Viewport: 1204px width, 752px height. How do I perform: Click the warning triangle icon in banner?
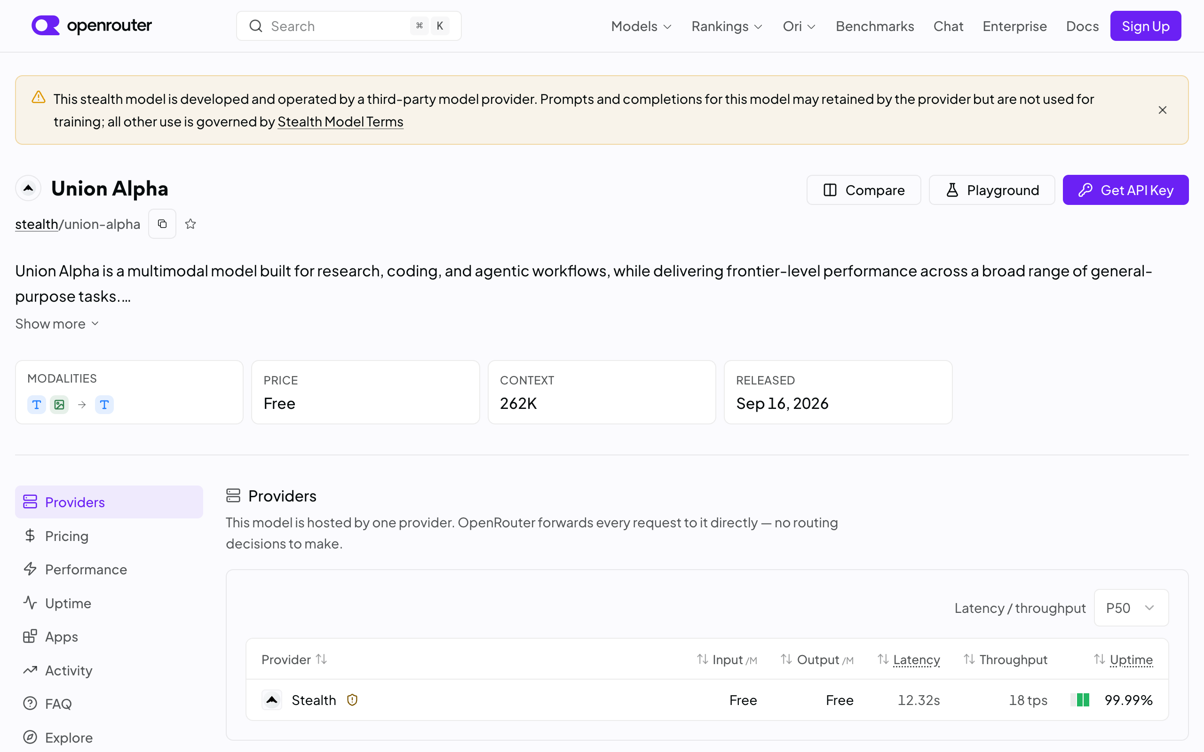[x=38, y=97]
